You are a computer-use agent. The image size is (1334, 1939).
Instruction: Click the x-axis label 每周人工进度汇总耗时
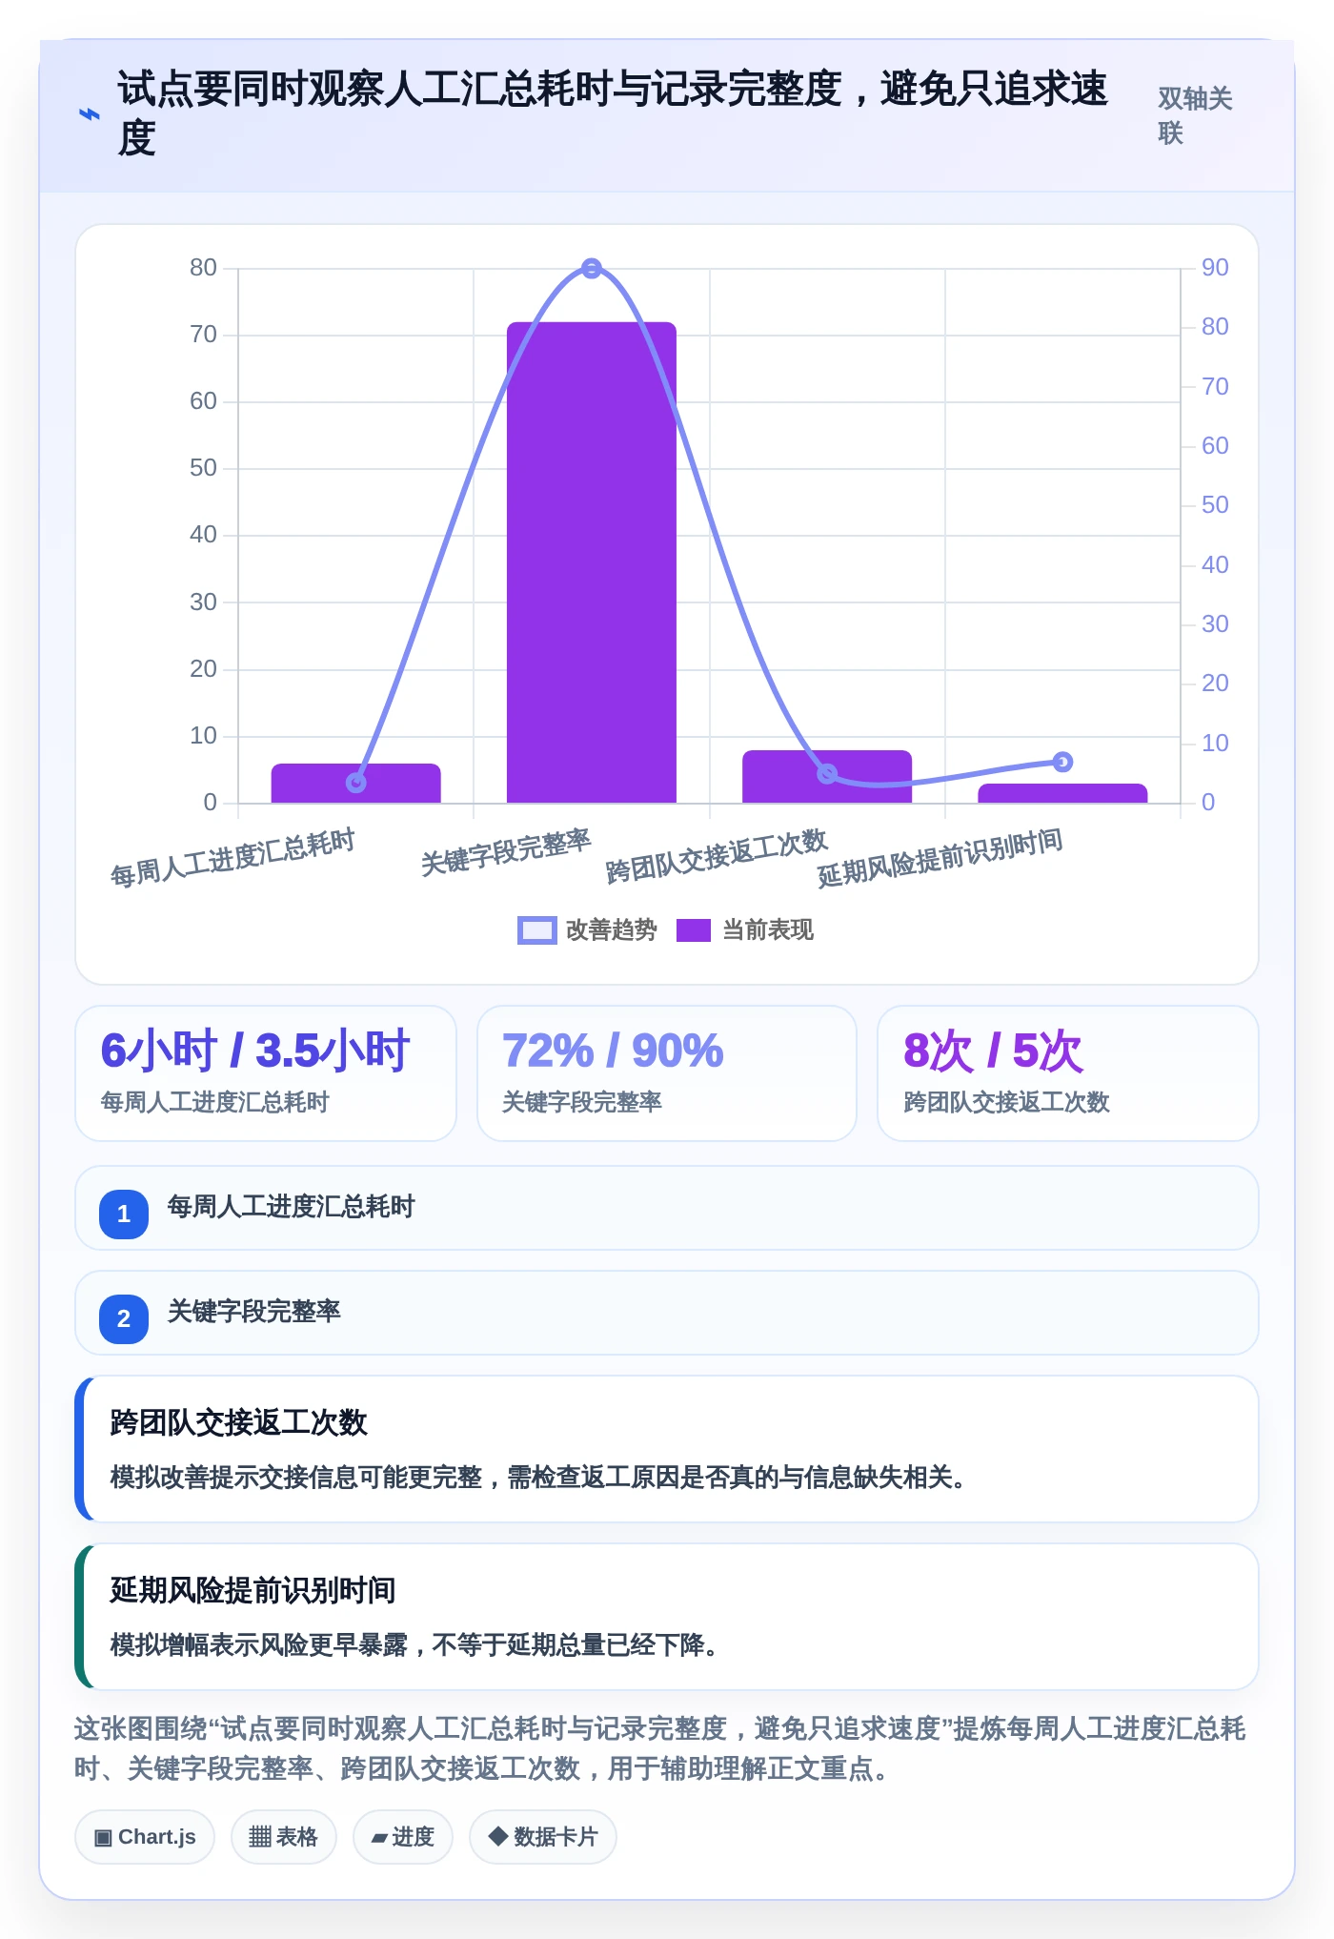[232, 858]
